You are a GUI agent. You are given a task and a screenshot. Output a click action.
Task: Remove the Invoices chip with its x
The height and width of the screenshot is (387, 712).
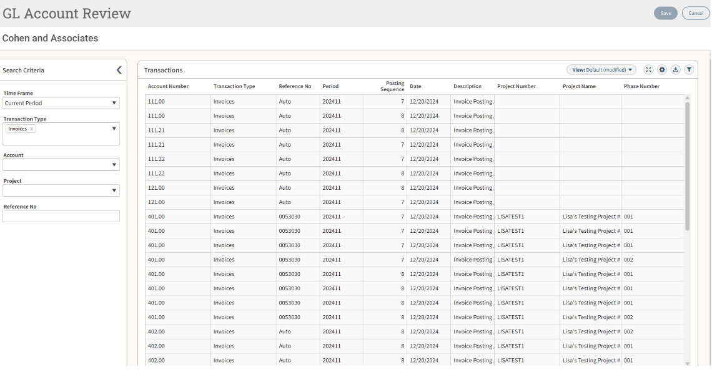click(x=32, y=129)
